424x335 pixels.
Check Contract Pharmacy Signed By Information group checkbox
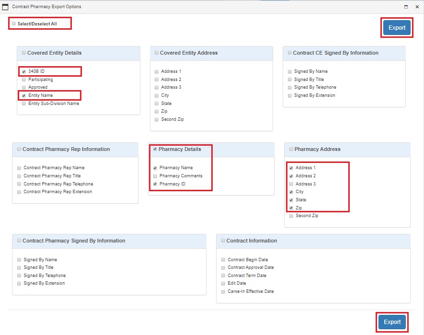coord(19,241)
